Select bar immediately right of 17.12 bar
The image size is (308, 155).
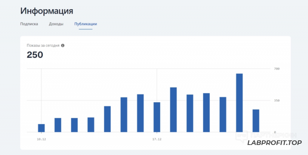coord(173,110)
